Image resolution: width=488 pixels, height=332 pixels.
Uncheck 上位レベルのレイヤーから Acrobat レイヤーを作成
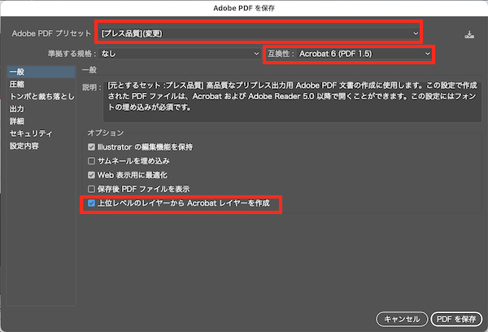[91, 203]
